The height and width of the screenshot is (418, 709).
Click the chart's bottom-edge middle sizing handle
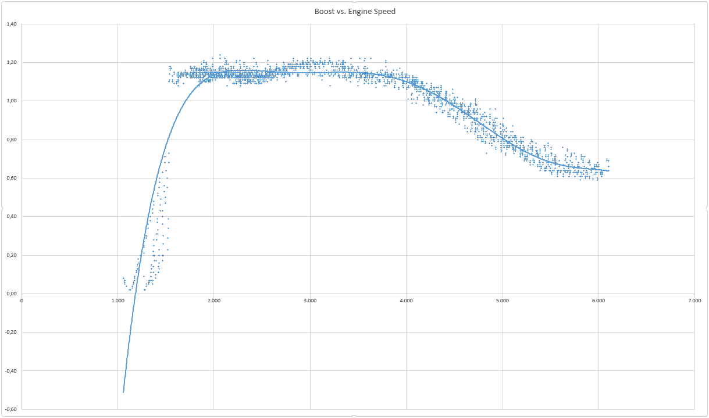(x=354, y=416)
